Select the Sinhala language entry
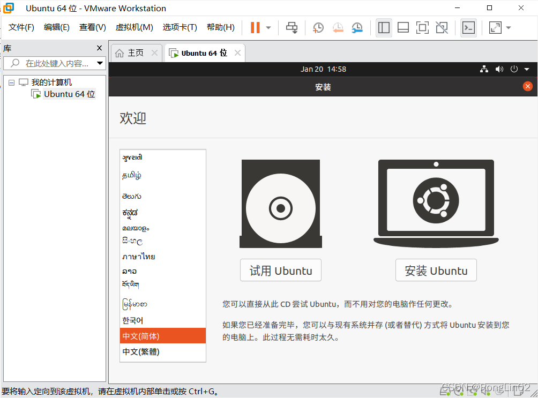Screen dimensions: 538x398 pyautogui.click(x=163, y=241)
